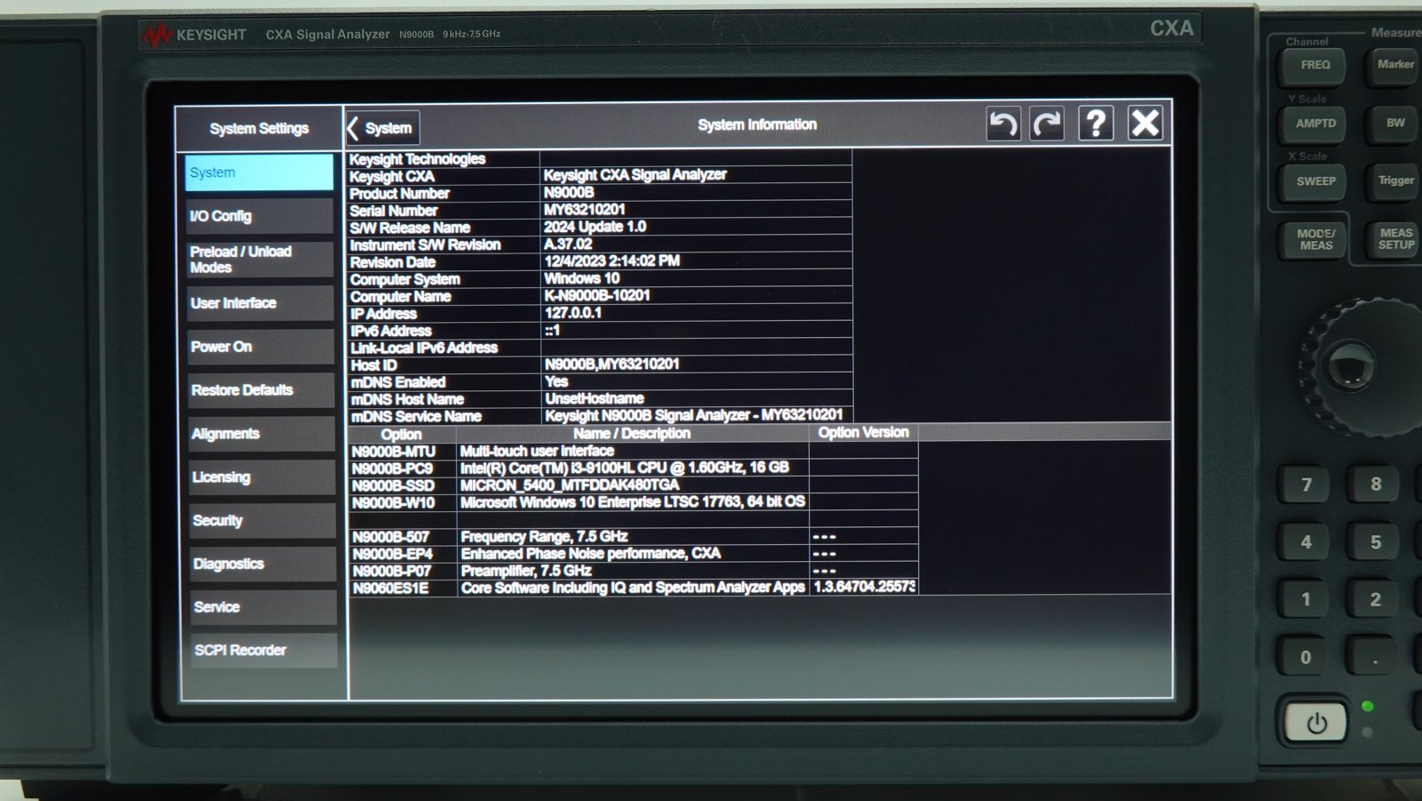Image resolution: width=1422 pixels, height=801 pixels.
Task: Tap the power button icon
Action: 1316,724
